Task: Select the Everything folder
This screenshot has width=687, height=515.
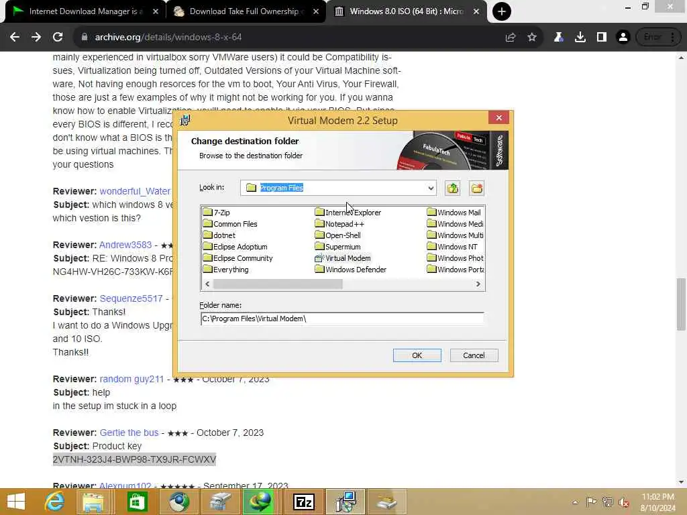Action: click(226, 270)
